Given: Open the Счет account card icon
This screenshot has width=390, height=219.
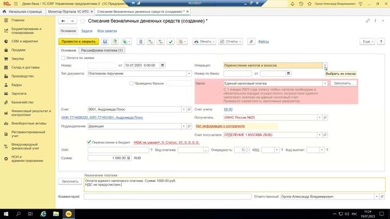Looking at the screenshot, I should (189, 109).
